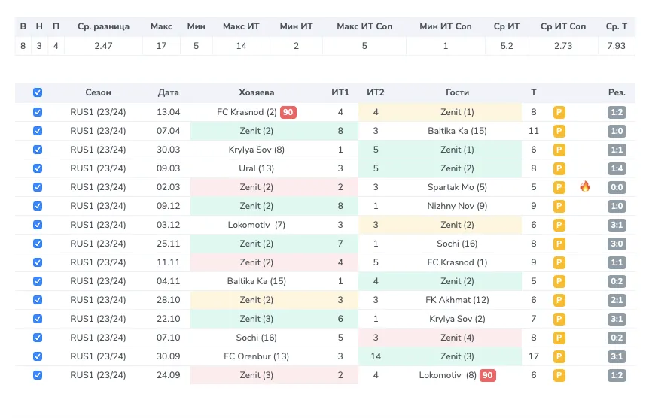Viewport: 646px width, 418px height.
Task: Click the 1:4 result badge for 09.03
Action: (617, 168)
